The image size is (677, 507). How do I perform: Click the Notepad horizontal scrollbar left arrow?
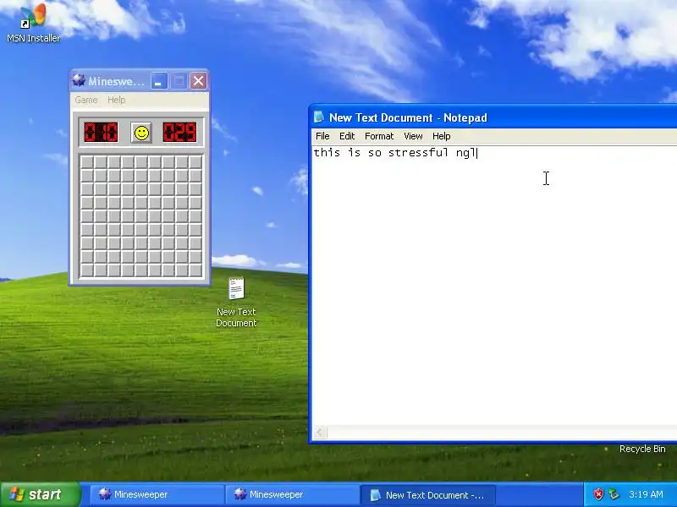320,433
